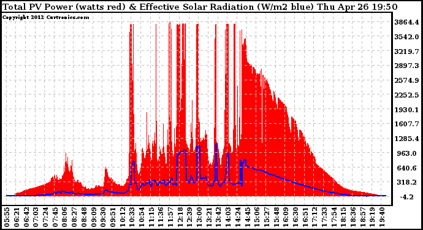
Task: Click the 3542.0 y-axis label
Action: coord(407,37)
